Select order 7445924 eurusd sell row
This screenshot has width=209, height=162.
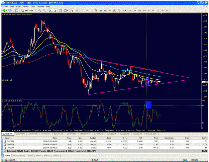tap(105, 141)
